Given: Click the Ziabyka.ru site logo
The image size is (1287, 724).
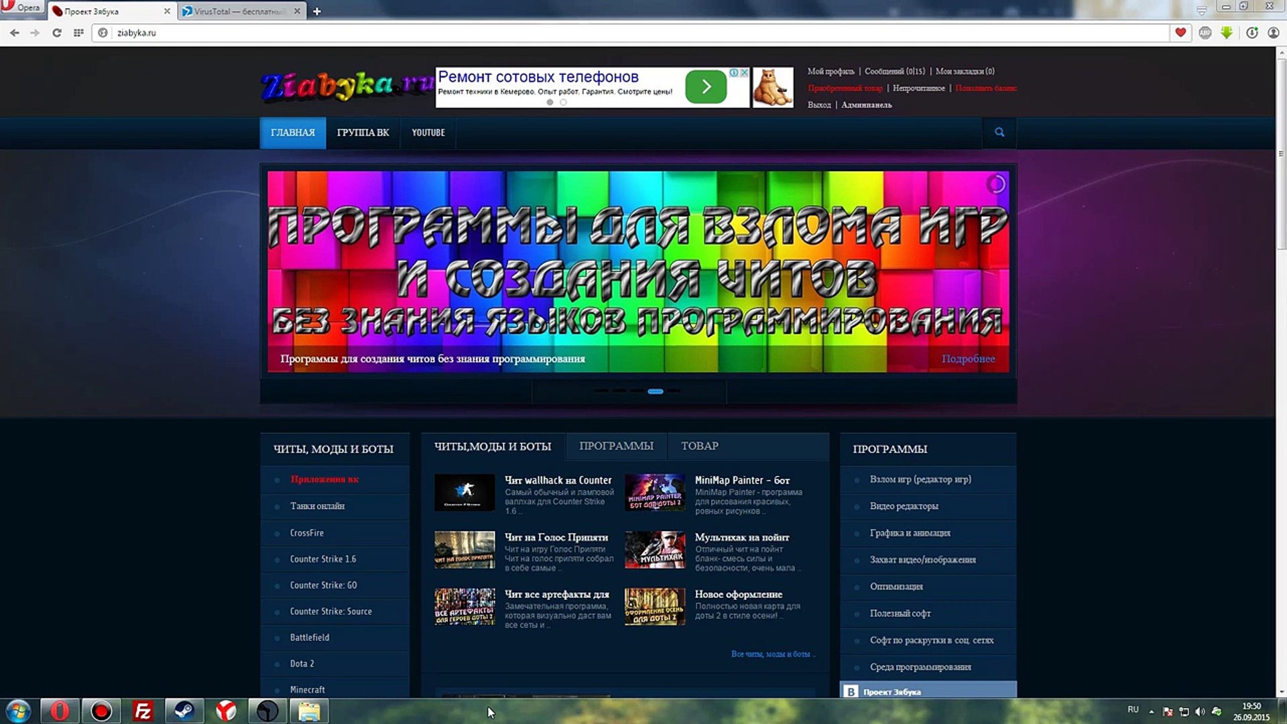Looking at the screenshot, I should (347, 86).
